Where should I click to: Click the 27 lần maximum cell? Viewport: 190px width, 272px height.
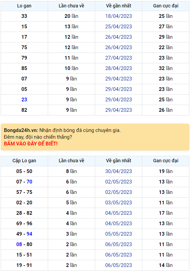165,27
